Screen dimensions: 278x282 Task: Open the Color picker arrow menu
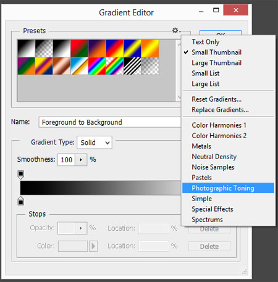[x=93, y=246]
